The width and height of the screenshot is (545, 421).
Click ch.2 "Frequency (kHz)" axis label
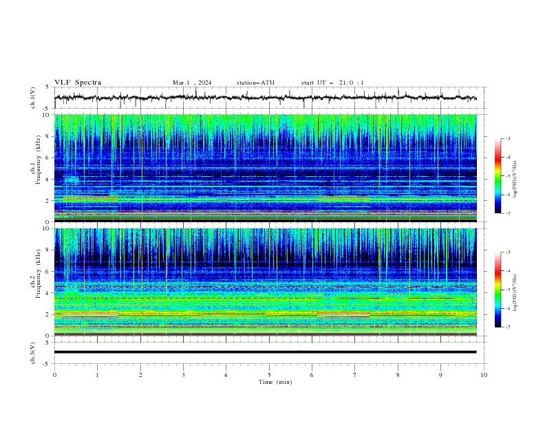click(x=39, y=274)
